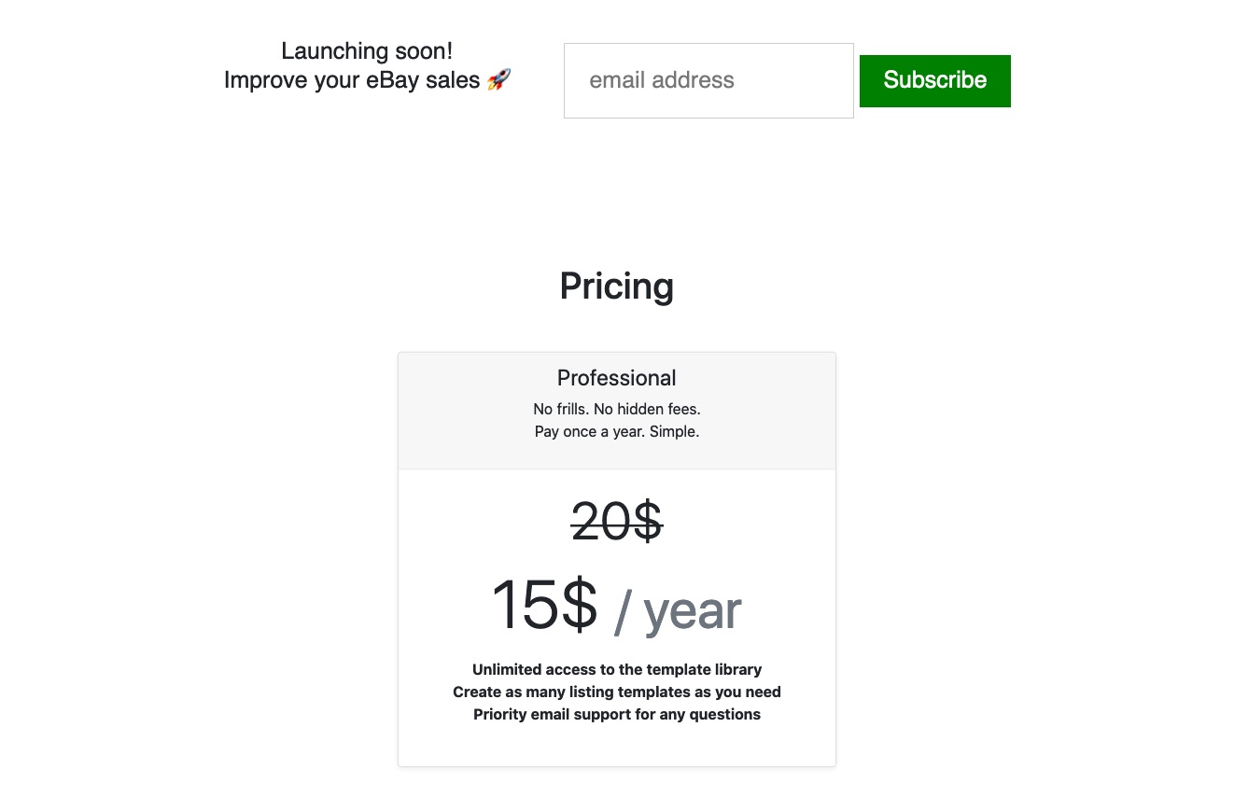This screenshot has height=811, width=1234.
Task: Click 'No frills. No hidden fees.' line
Action: [617, 409]
